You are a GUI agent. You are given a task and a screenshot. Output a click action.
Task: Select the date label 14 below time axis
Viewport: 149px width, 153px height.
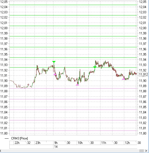[56, 147]
